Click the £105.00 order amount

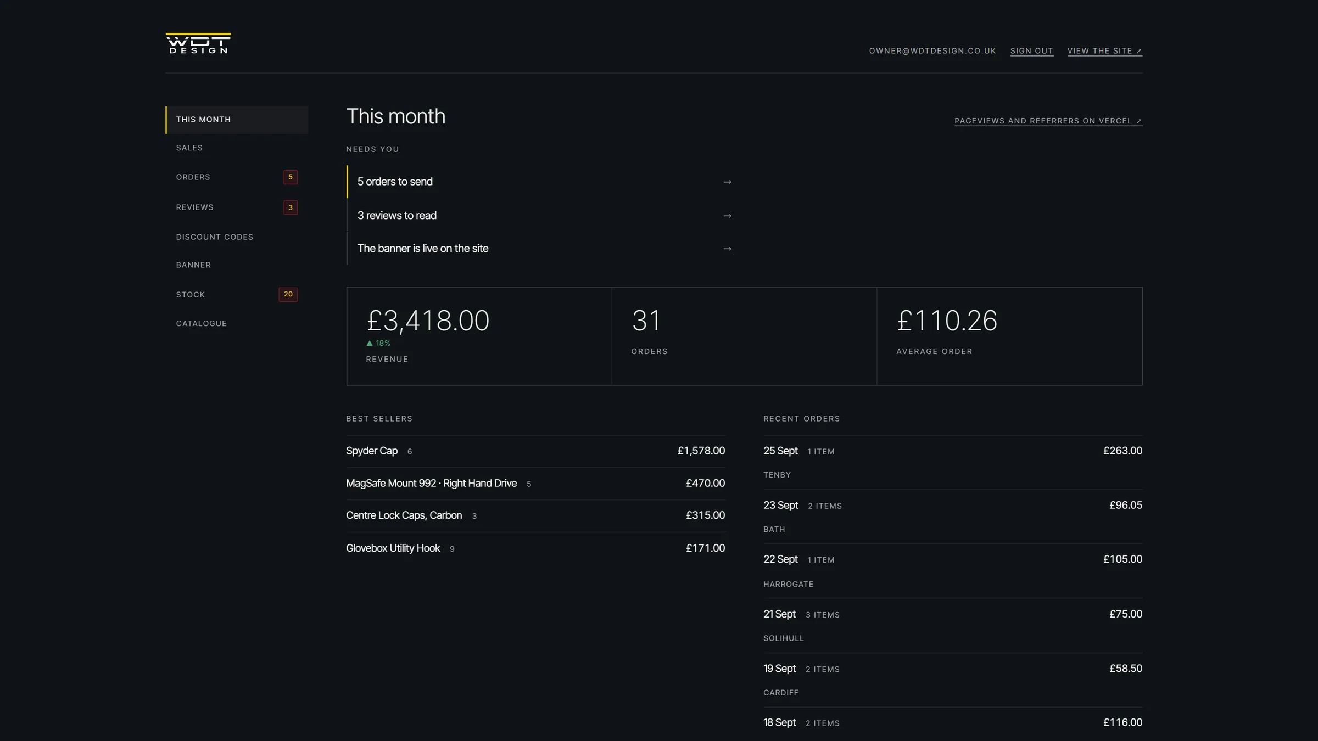point(1123,559)
